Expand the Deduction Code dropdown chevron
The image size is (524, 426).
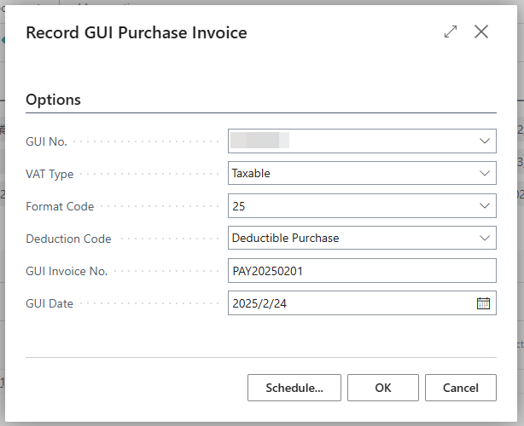click(x=485, y=238)
